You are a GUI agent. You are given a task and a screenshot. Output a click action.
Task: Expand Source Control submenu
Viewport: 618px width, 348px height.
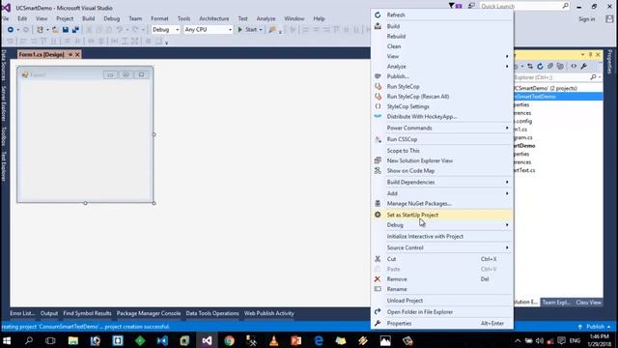click(442, 247)
